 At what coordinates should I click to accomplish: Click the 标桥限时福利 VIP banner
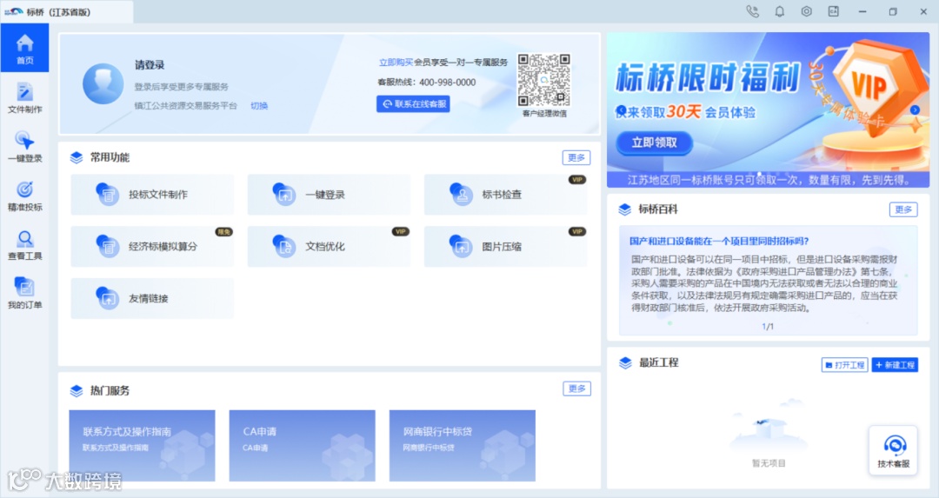pyautogui.click(x=768, y=110)
